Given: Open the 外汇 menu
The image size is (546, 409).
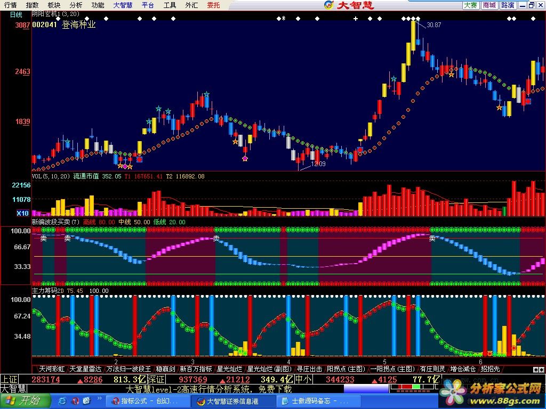Looking at the screenshot, I should 191,5.
